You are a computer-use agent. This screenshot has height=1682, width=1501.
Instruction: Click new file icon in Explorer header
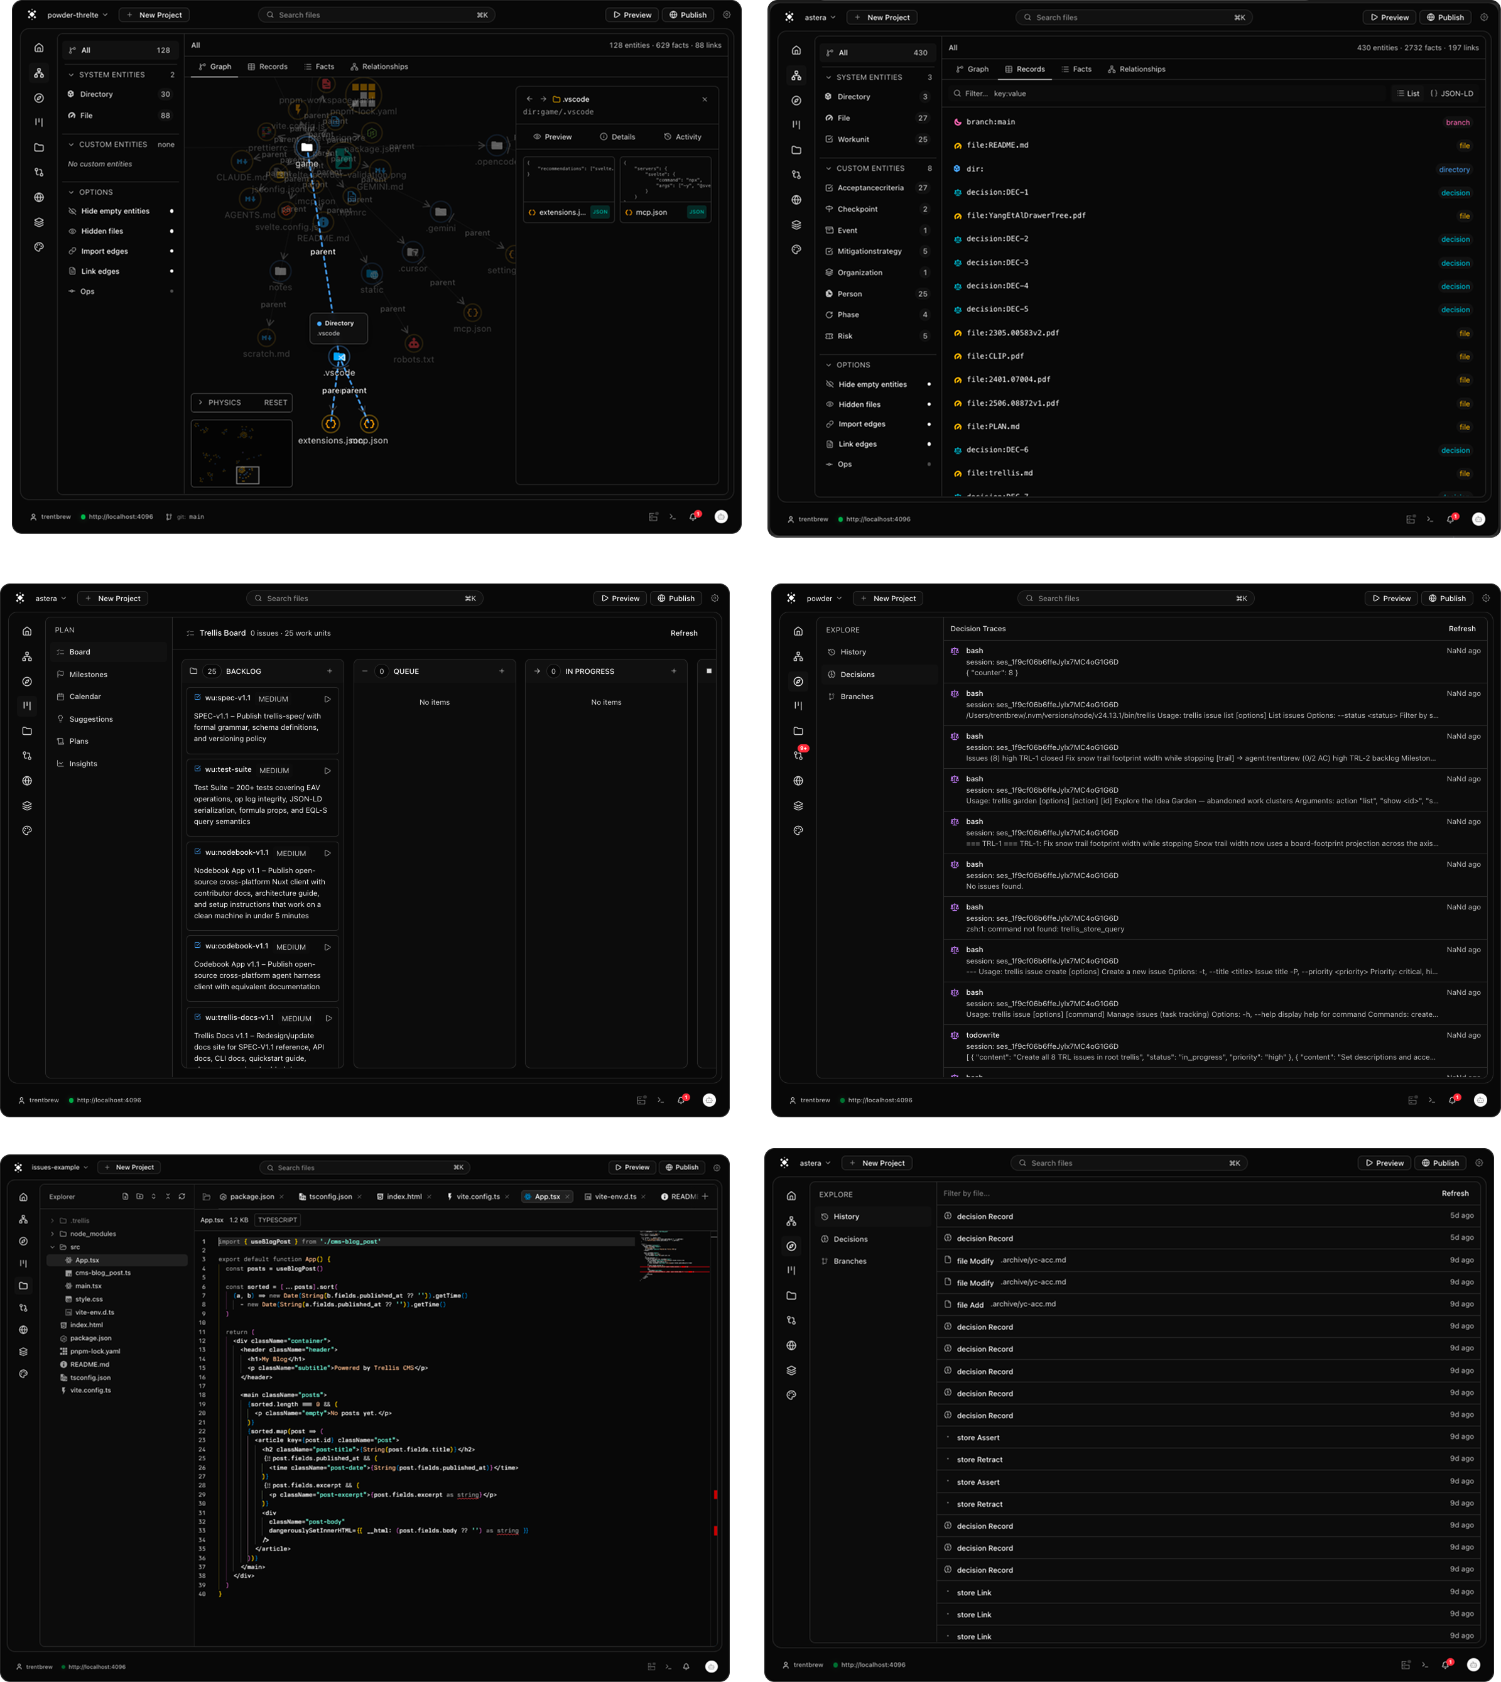pyautogui.click(x=126, y=1196)
